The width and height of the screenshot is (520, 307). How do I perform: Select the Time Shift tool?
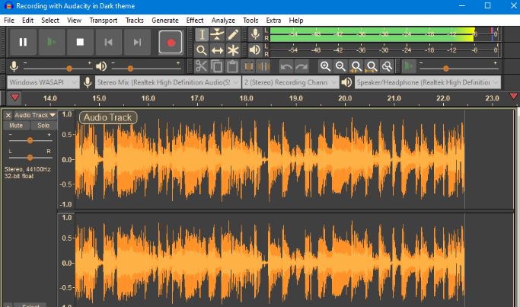[217, 50]
